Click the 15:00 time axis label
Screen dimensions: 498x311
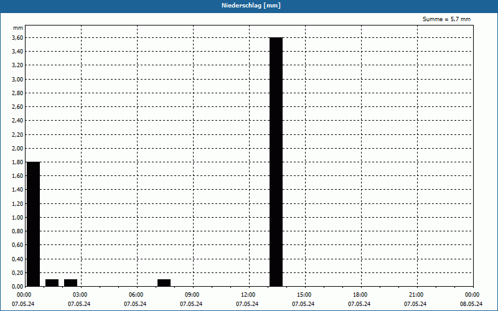tap(304, 295)
